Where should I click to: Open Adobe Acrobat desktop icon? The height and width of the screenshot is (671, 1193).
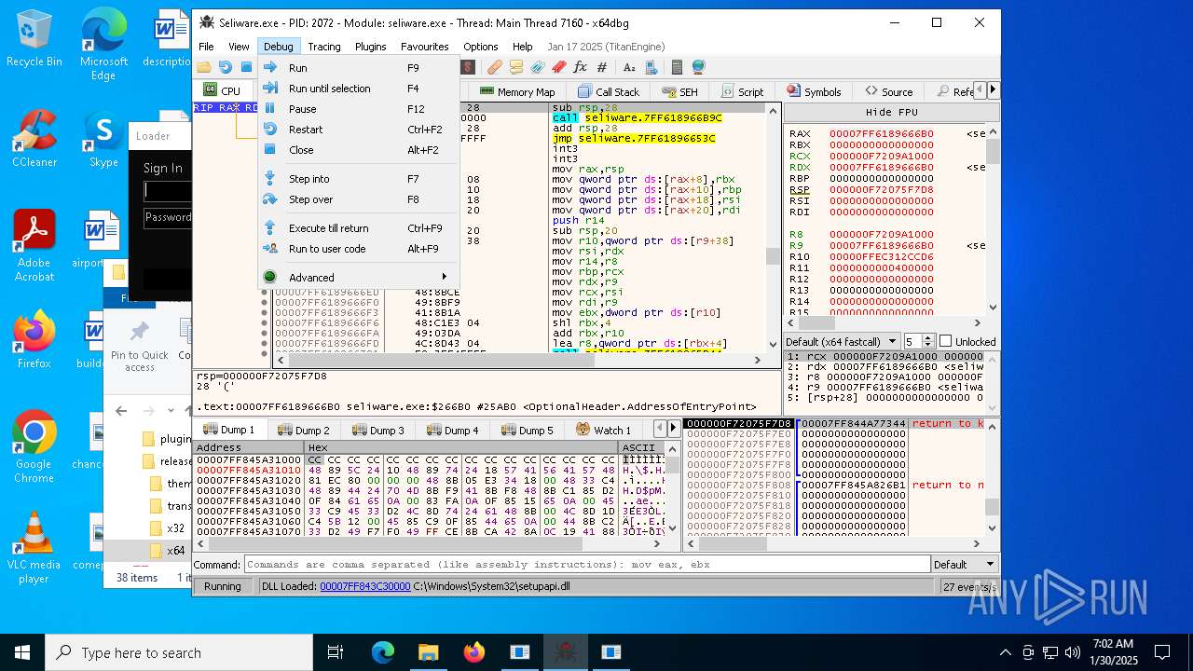pyautogui.click(x=34, y=246)
